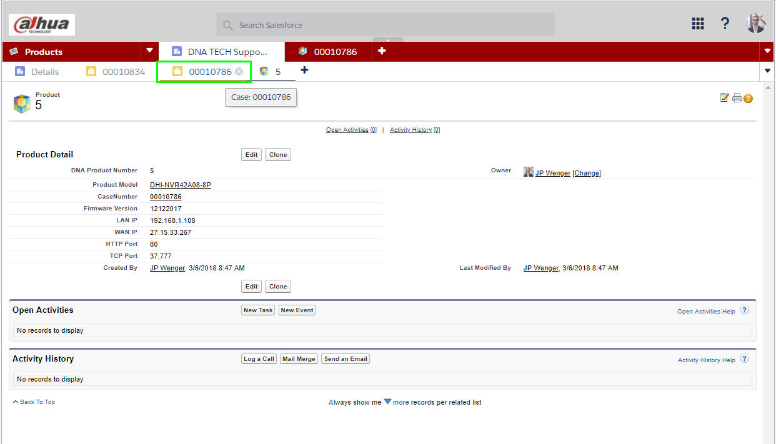Open the 00010834 subtab
This screenshot has height=444, width=776.
tap(116, 72)
